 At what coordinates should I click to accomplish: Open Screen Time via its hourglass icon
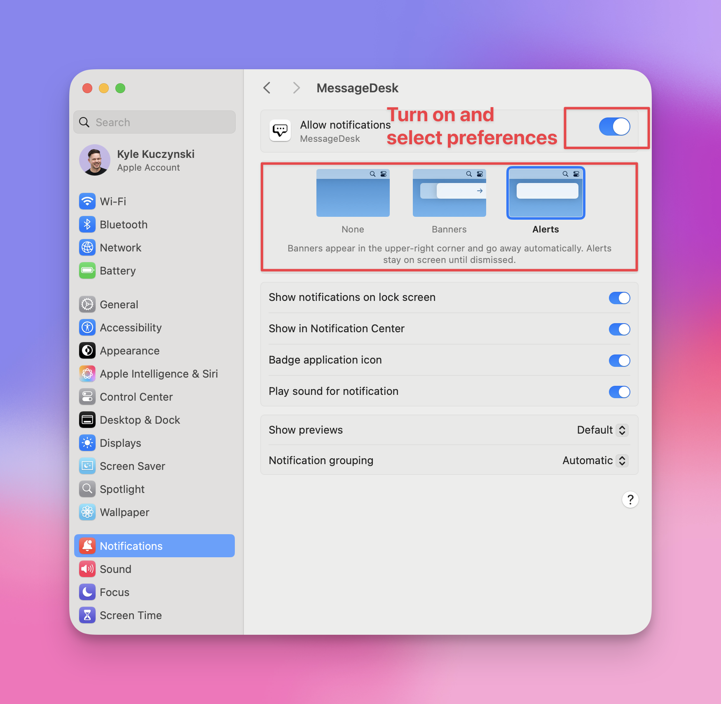[87, 615]
